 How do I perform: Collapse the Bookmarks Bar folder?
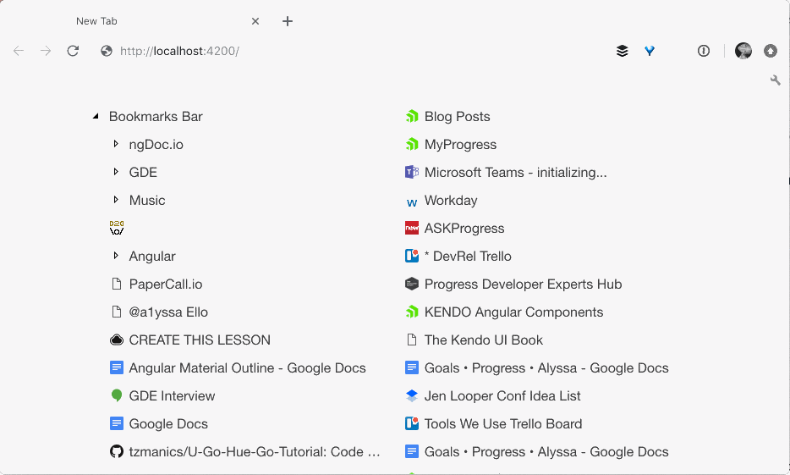point(96,117)
